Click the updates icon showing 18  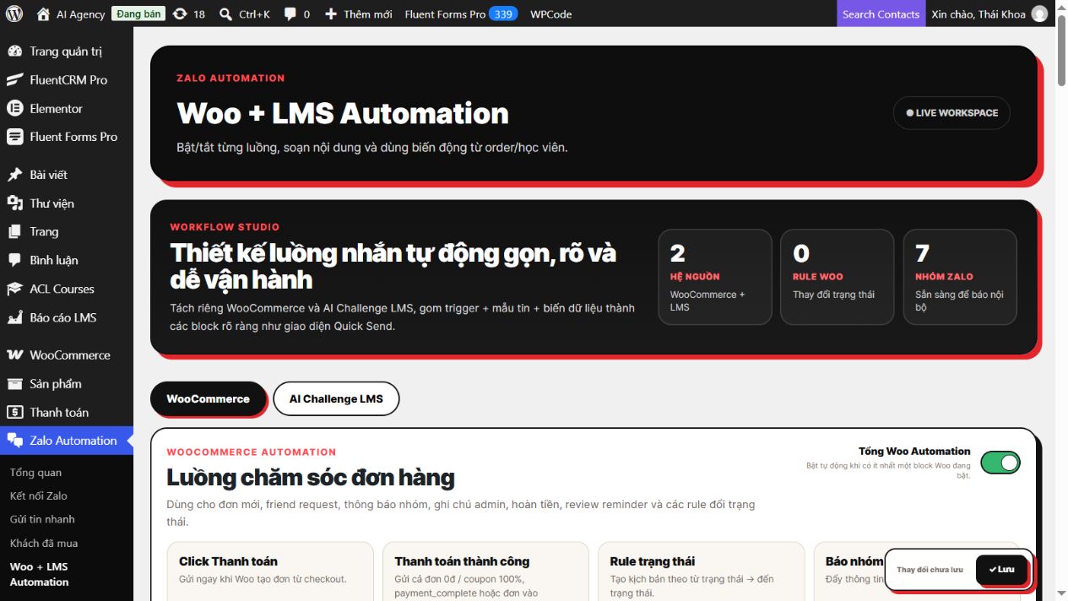[x=179, y=14]
